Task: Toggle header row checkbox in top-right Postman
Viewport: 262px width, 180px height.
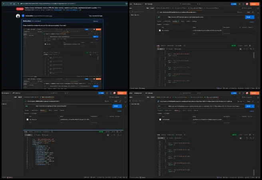Action: pyautogui.click(x=160, y=30)
